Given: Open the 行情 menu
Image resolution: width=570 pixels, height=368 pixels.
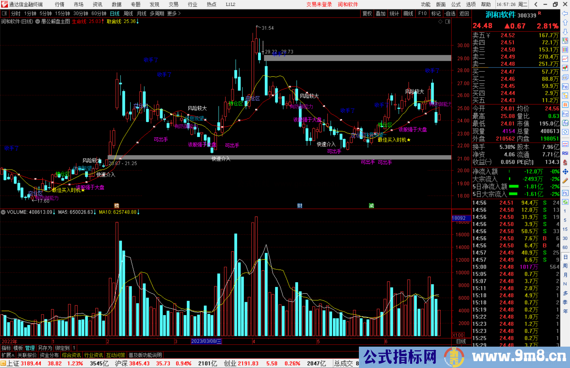Looking at the screenshot, I should pyautogui.click(x=59, y=4).
